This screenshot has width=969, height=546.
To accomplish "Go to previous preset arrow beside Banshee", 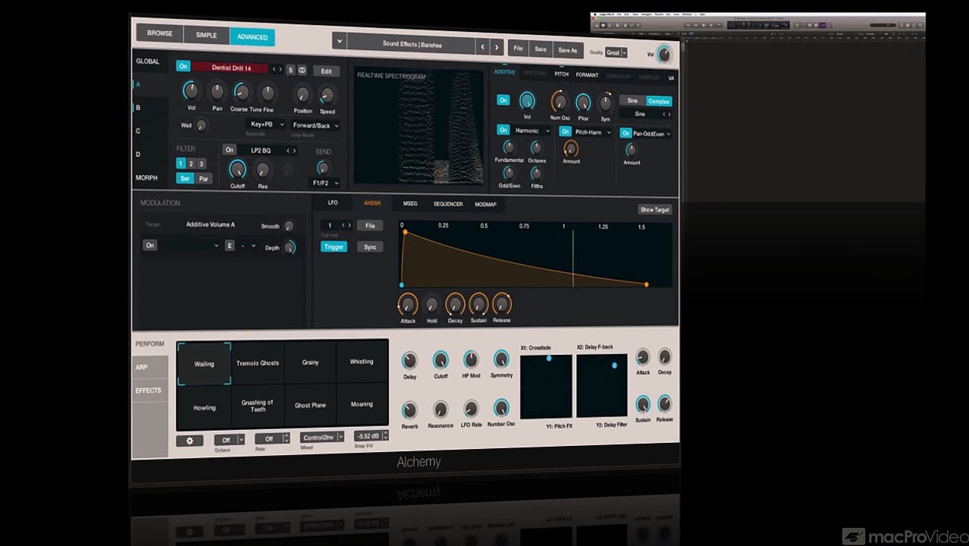I will pos(482,47).
